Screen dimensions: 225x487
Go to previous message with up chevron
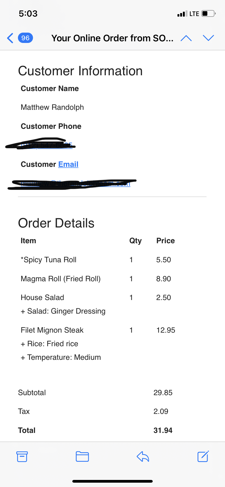pos(186,38)
